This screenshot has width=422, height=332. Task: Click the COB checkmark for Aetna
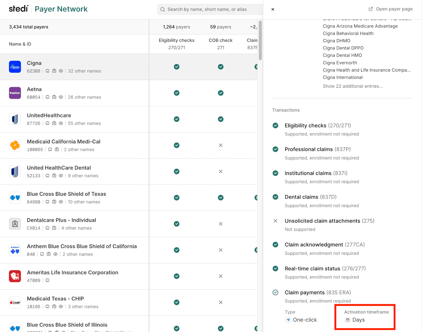click(x=221, y=93)
